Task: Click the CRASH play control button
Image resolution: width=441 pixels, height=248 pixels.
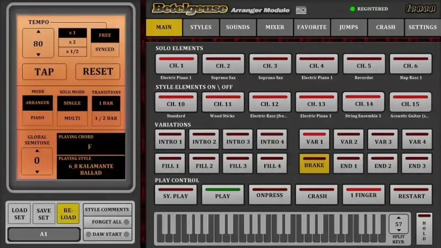Action: click(x=316, y=195)
